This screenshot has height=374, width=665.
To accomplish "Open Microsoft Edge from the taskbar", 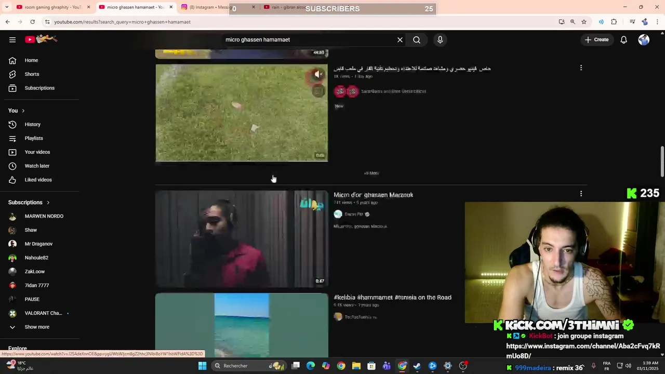I will tap(311, 366).
